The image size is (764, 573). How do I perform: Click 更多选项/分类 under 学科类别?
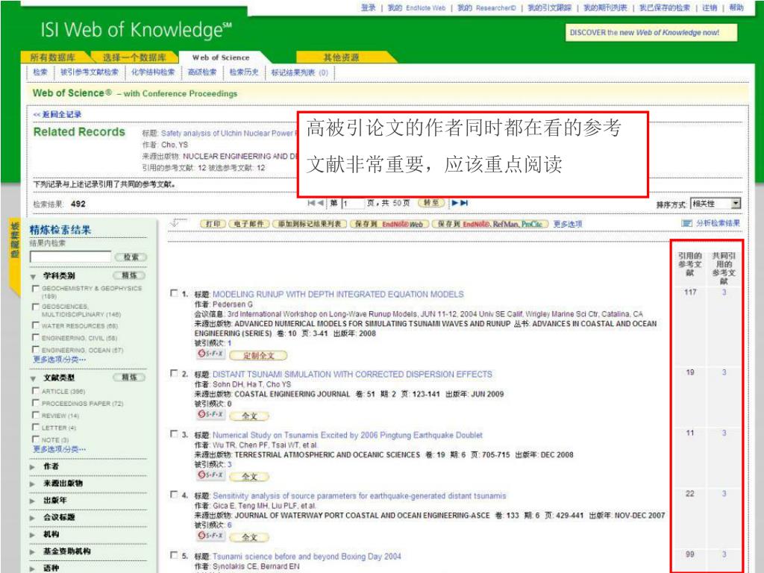60,359
